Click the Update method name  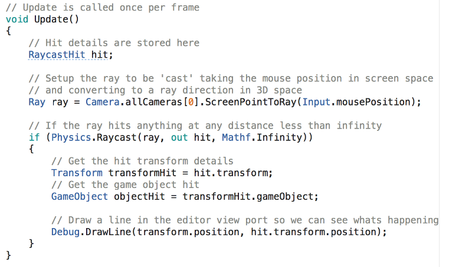coord(53,19)
